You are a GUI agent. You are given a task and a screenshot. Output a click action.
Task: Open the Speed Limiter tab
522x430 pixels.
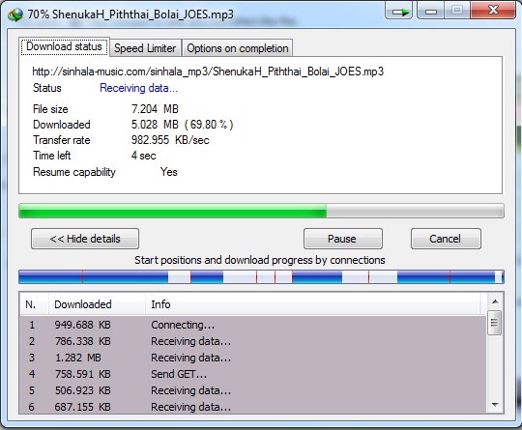point(145,48)
